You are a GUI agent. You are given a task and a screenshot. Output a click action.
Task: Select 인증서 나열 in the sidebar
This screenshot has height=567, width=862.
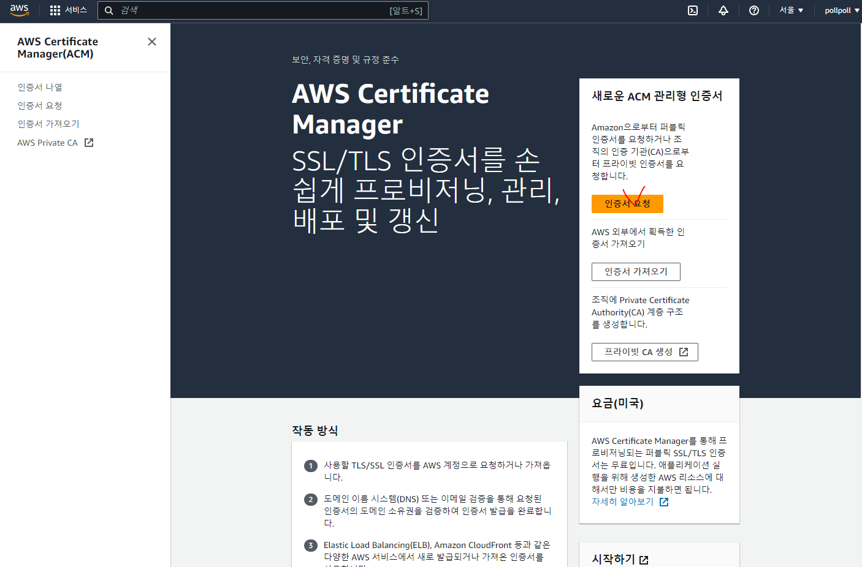40,88
